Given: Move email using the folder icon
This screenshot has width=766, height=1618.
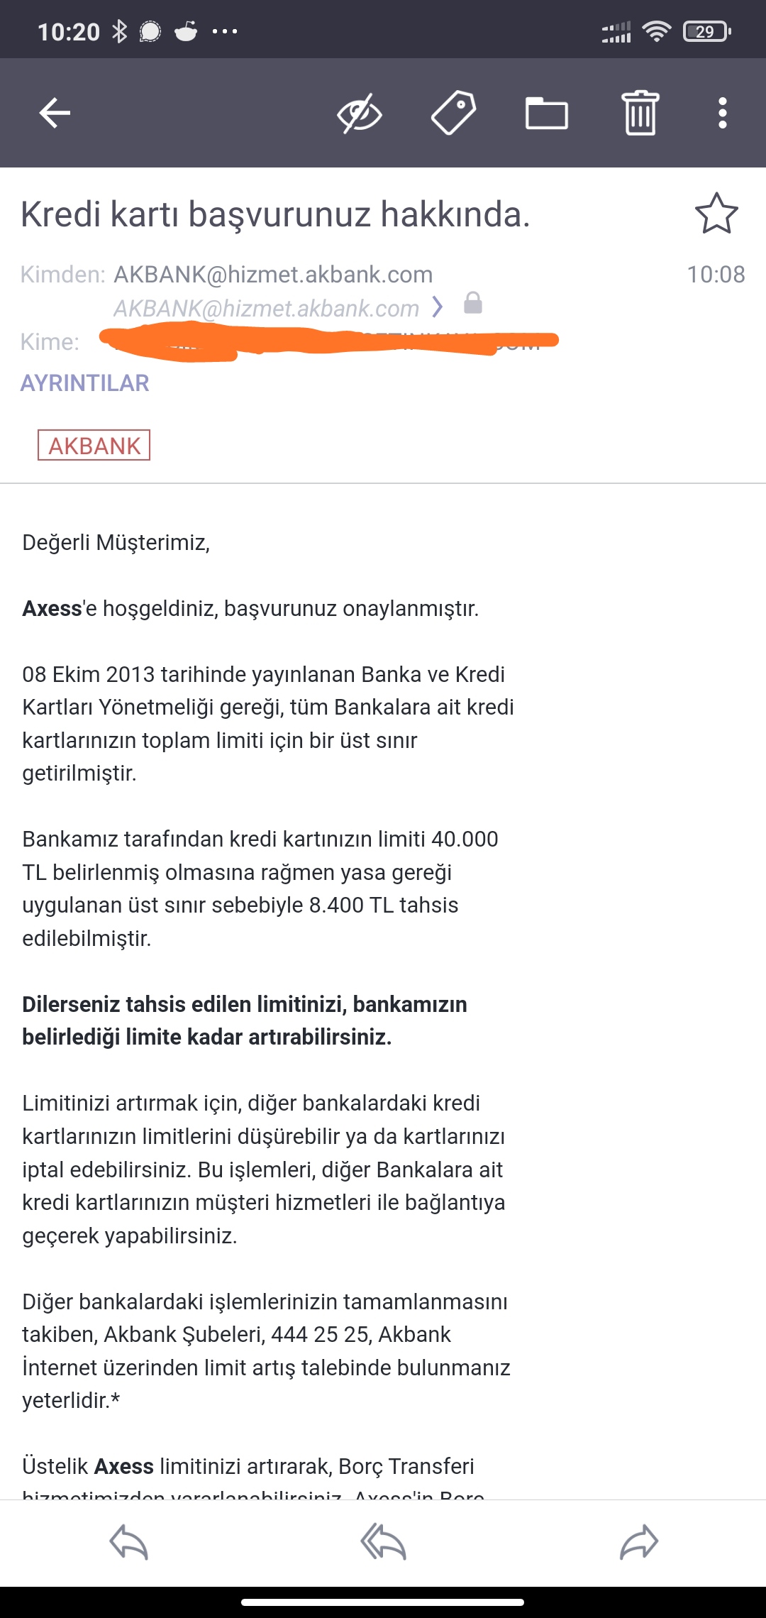Looking at the screenshot, I should (x=547, y=113).
